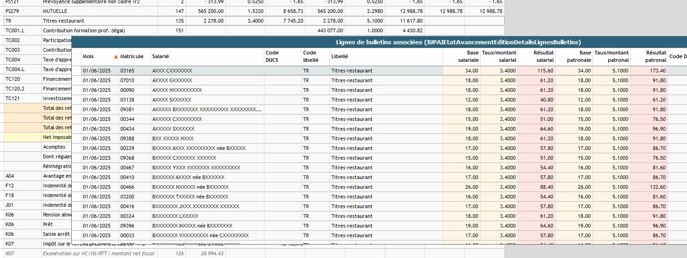Select the TC001.L Contribution formation prof. row
The height and width of the screenshot is (258, 687).
tap(253, 30)
